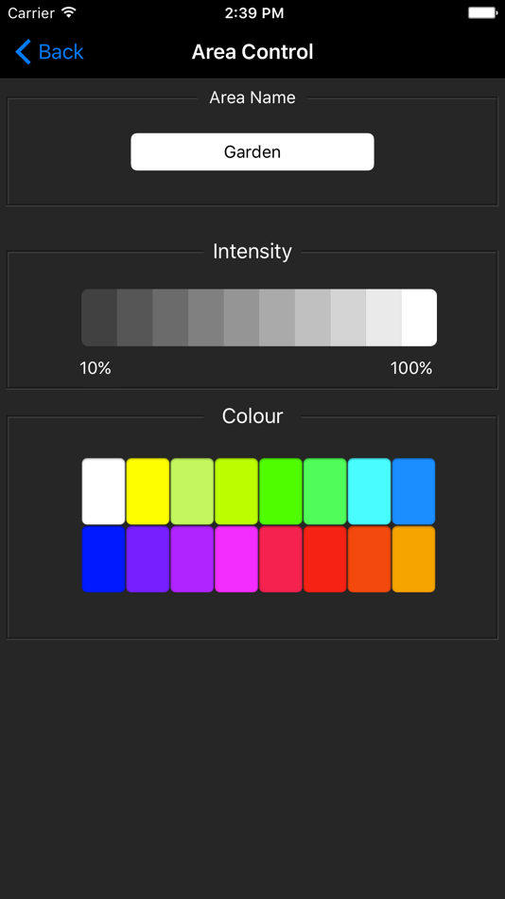Tap the Back chevron arrow icon
505x899 pixels.
(x=23, y=52)
